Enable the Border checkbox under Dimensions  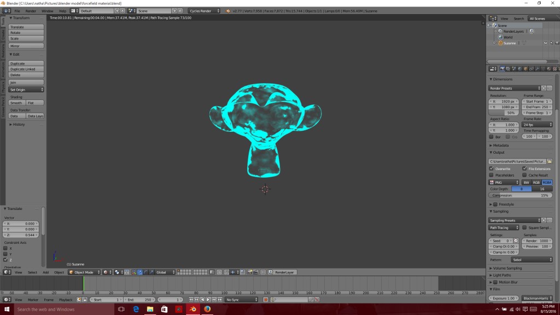(x=492, y=137)
